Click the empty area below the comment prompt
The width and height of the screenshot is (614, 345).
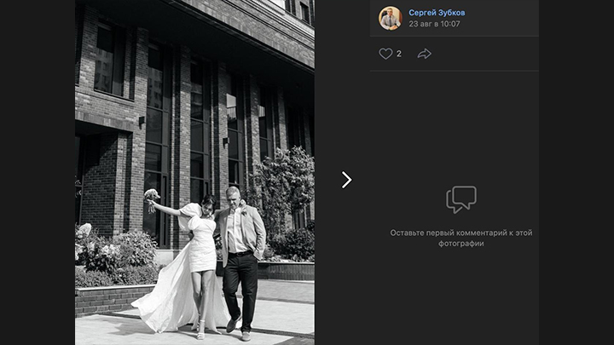(x=460, y=298)
